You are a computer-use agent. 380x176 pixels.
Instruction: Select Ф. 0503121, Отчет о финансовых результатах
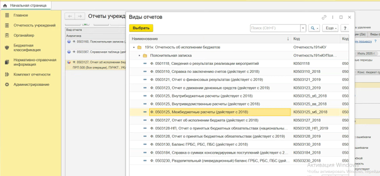(x=207, y=79)
